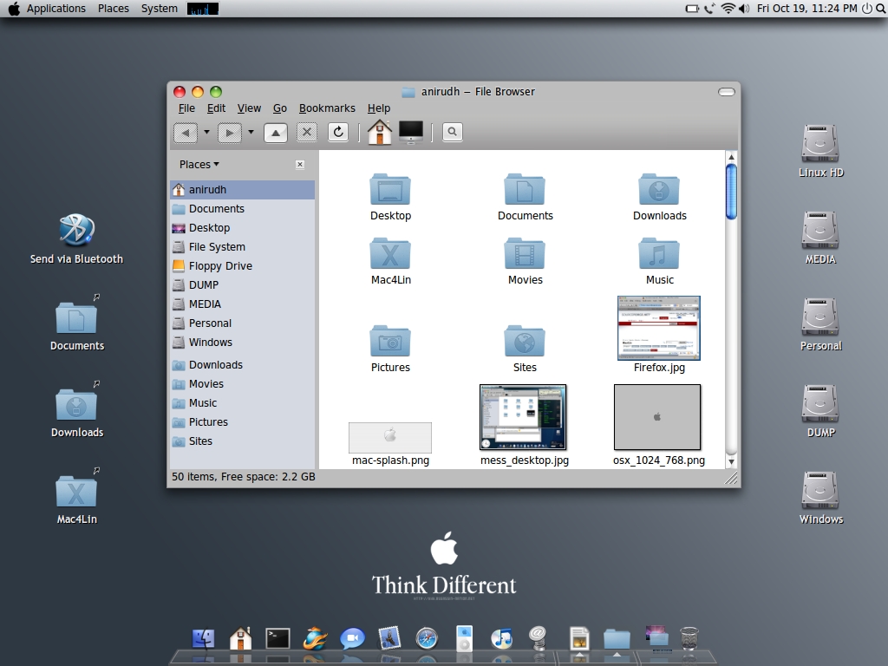Click the scrollbar up arrow
This screenshot has height=666, width=888.
[731, 157]
